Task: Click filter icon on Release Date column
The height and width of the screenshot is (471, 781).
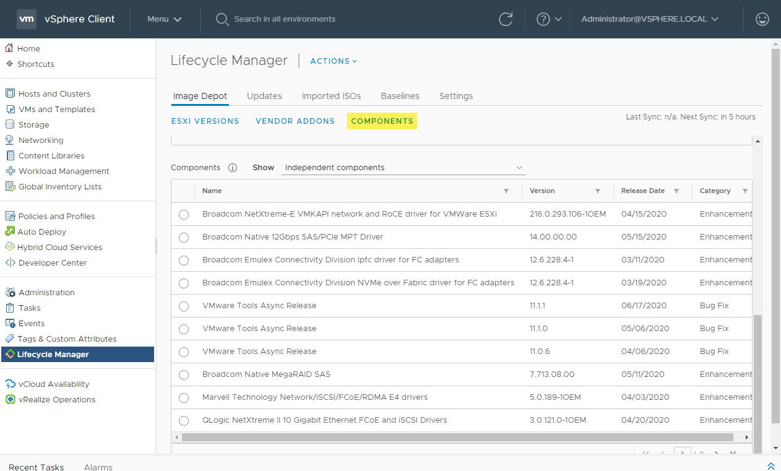Action: click(x=676, y=191)
